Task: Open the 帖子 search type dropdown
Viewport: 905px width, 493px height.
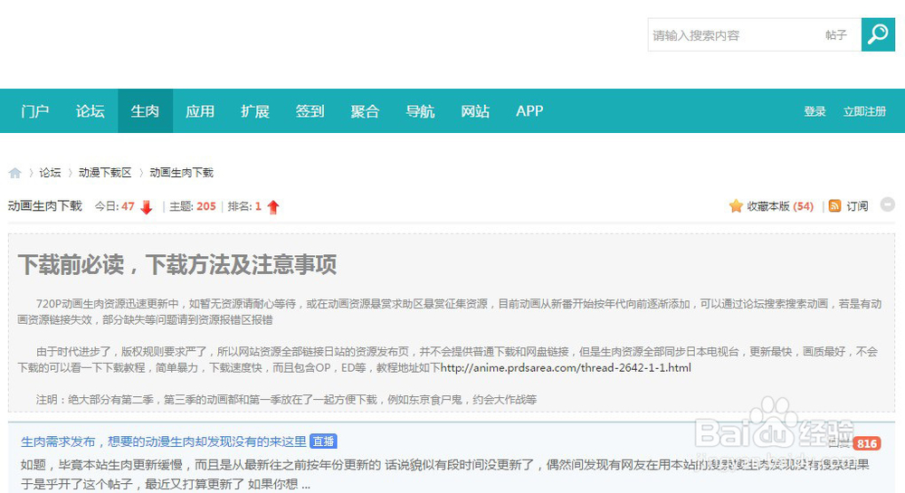Action: coord(835,35)
